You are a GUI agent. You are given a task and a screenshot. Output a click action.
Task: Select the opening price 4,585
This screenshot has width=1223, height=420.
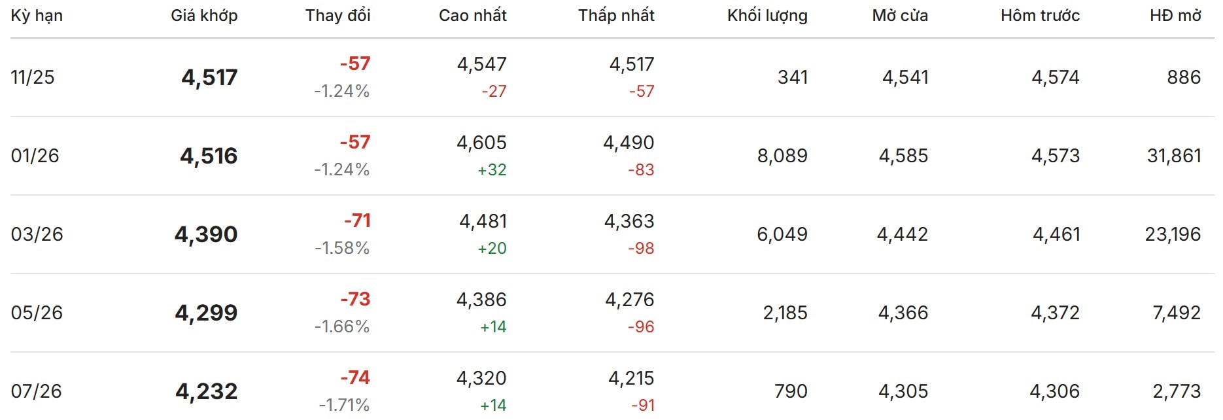click(903, 156)
